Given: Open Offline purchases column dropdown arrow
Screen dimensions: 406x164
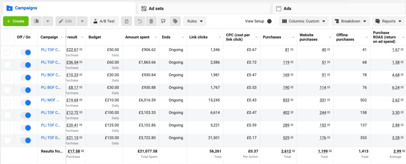Looking at the screenshot, I should pyautogui.click(x=366, y=38).
